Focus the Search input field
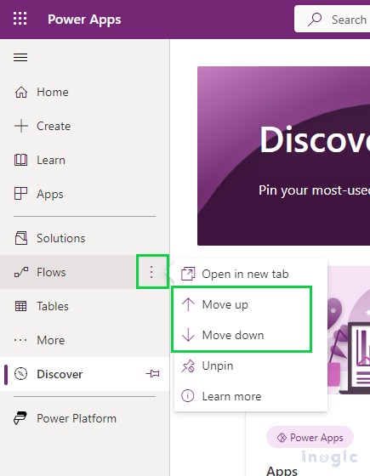 [x=332, y=20]
